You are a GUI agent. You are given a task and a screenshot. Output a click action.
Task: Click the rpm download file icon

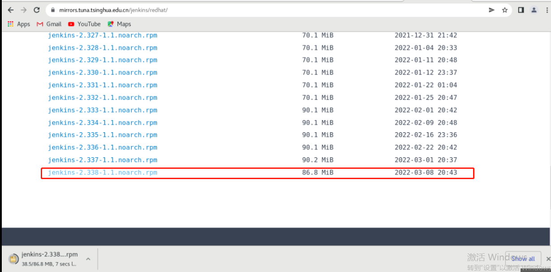[13, 259]
